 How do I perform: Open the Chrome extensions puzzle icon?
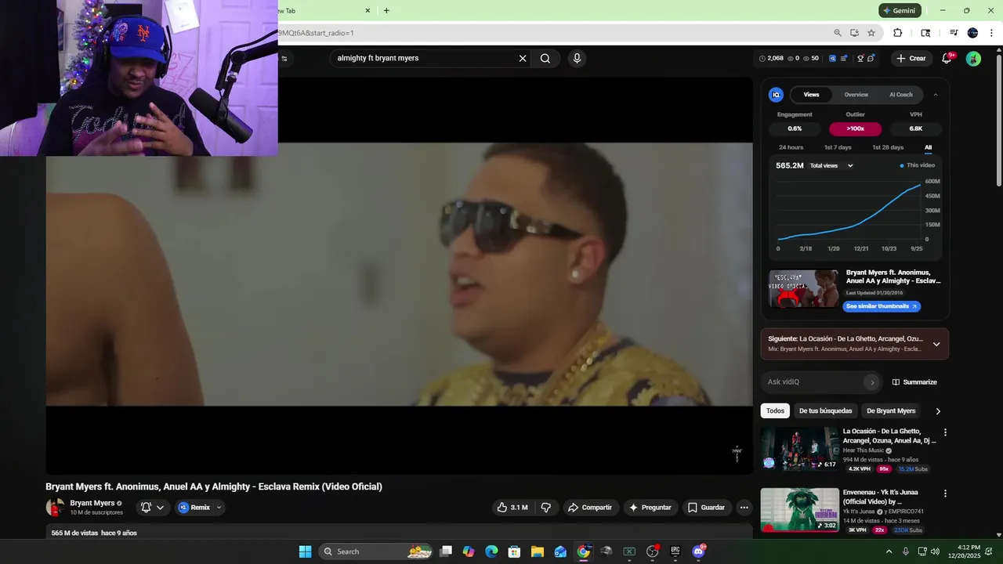[898, 33]
